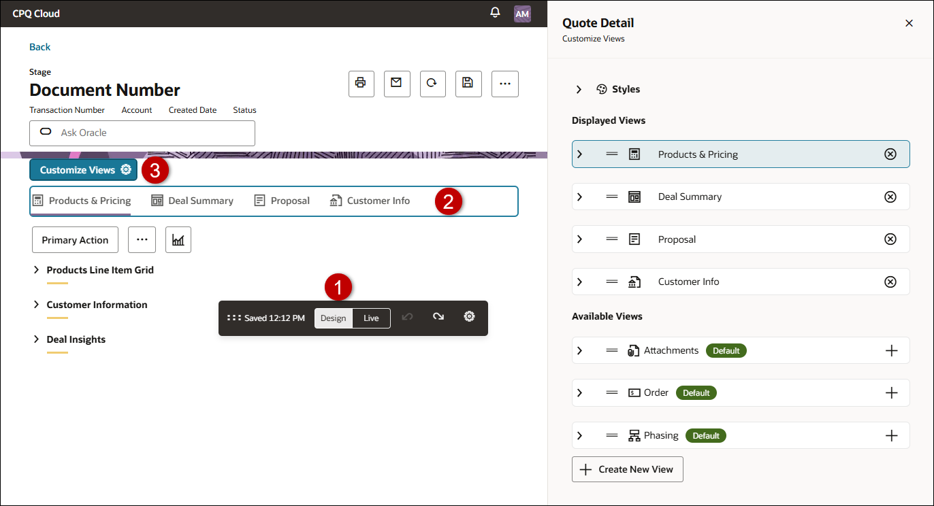Expand the Styles section
934x506 pixels.
coord(579,89)
